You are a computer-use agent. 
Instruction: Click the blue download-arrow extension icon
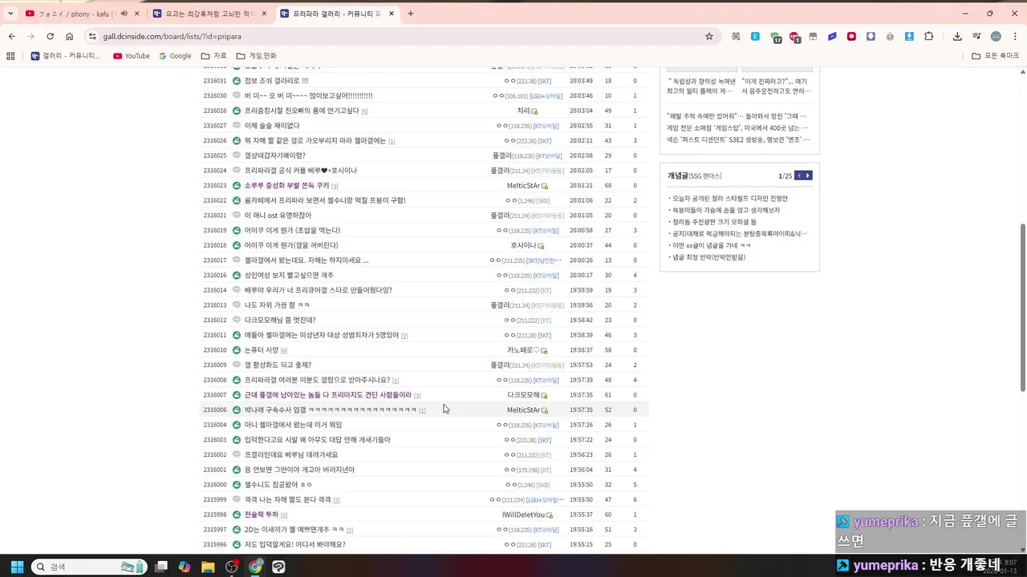click(x=909, y=36)
